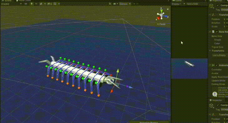Image resolution: width=228 pixels, height=123 pixels.
Task: Select the blue Z-axis move handle
Action: pyautogui.click(x=131, y=87)
